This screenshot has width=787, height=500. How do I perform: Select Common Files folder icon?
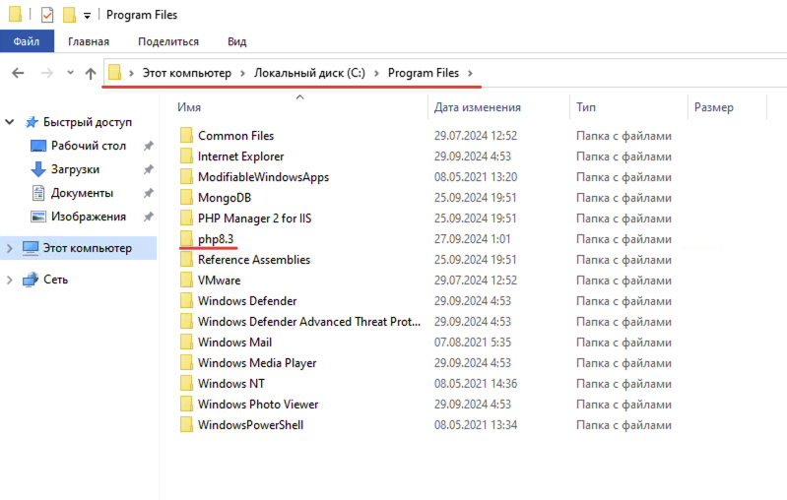tap(186, 136)
